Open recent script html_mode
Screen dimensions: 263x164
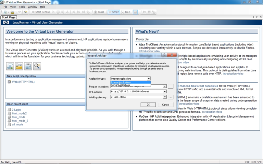click(x=18, y=117)
